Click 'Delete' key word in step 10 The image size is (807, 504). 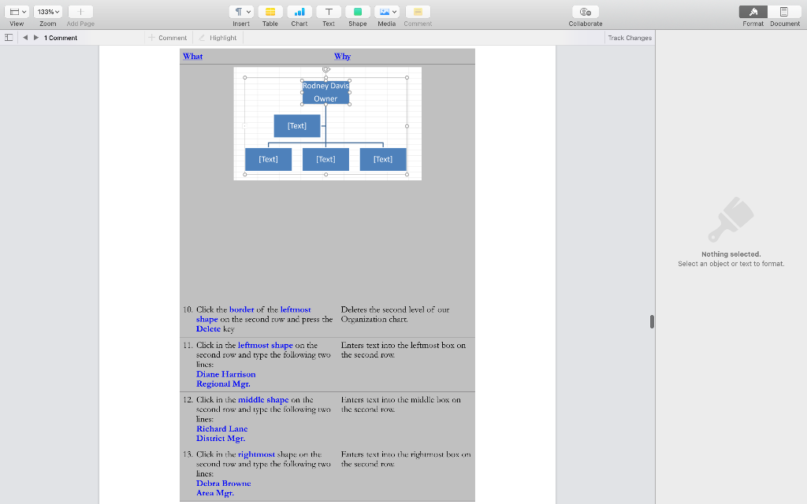pyautogui.click(x=208, y=329)
